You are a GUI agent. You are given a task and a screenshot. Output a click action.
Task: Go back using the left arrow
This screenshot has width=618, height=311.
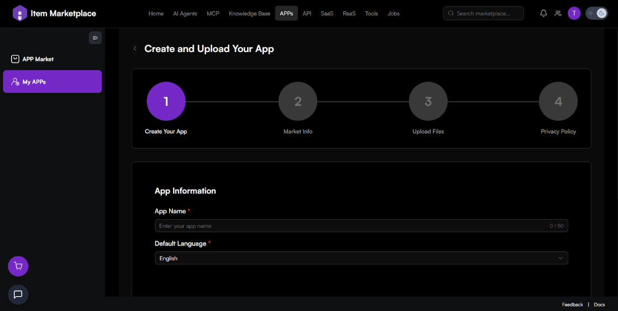[135, 49]
